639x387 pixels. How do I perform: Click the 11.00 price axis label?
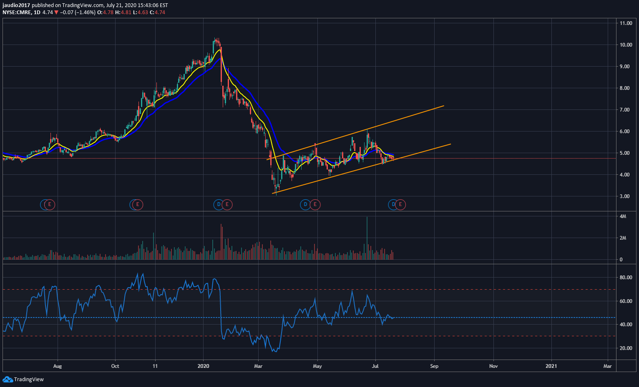click(x=626, y=23)
